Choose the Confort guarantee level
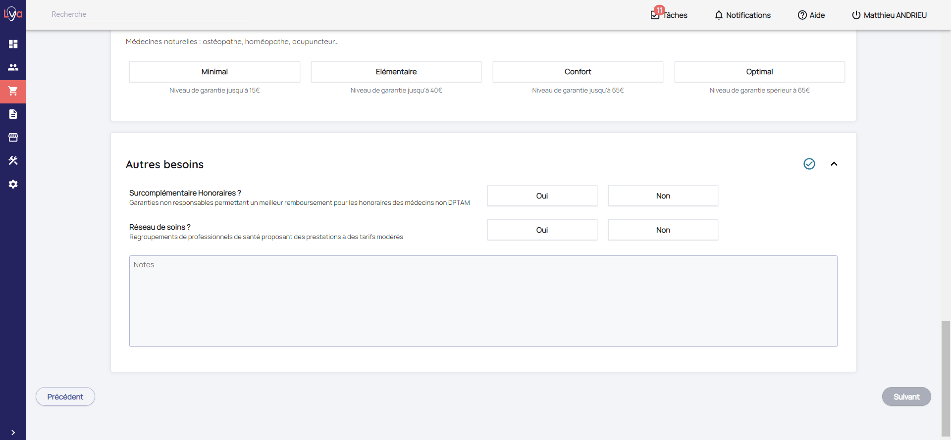The width and height of the screenshot is (951, 440). click(x=578, y=72)
